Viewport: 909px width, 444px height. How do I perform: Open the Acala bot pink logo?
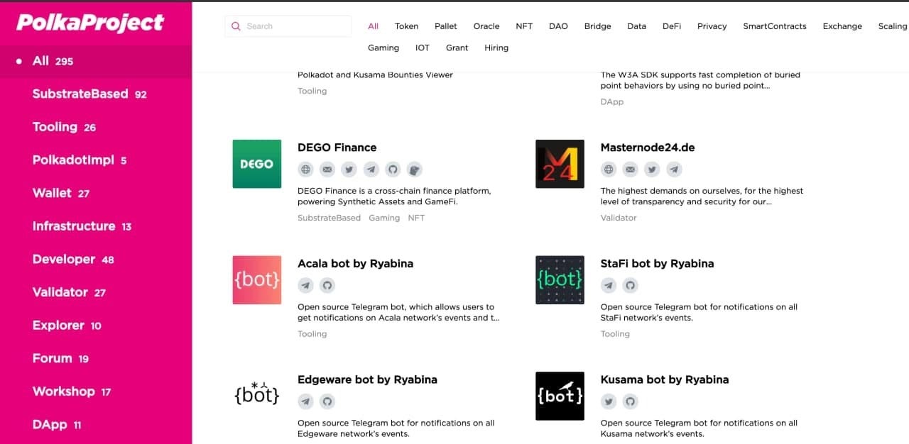click(x=257, y=280)
